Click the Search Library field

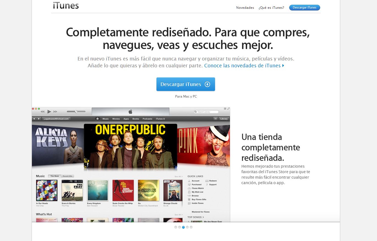206,112
